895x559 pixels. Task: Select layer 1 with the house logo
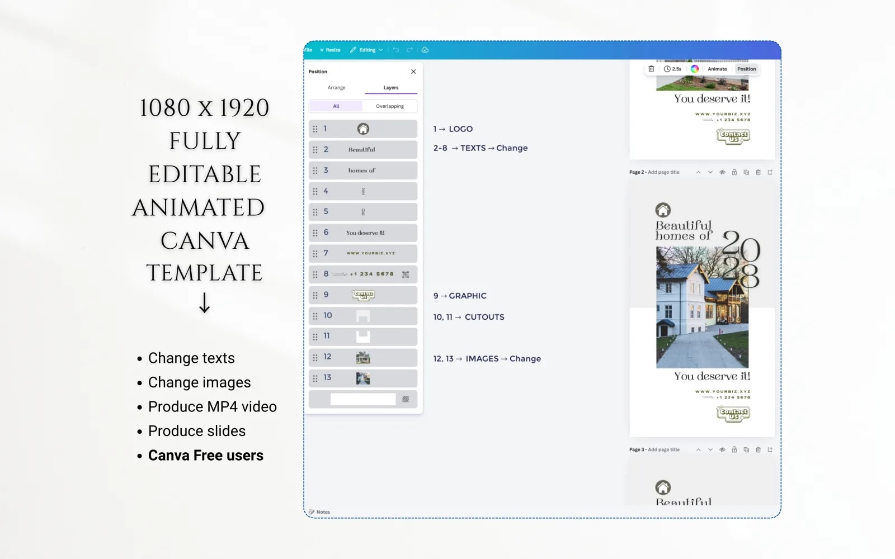[x=363, y=129]
